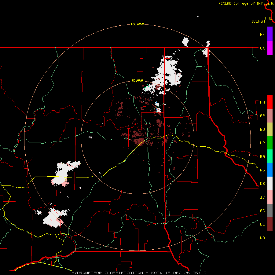The height and width of the screenshot is (275, 275).
Task: Click the BI legend label
Action: (262, 224)
